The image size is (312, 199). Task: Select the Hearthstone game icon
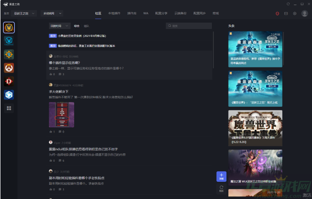click(x=9, y=54)
